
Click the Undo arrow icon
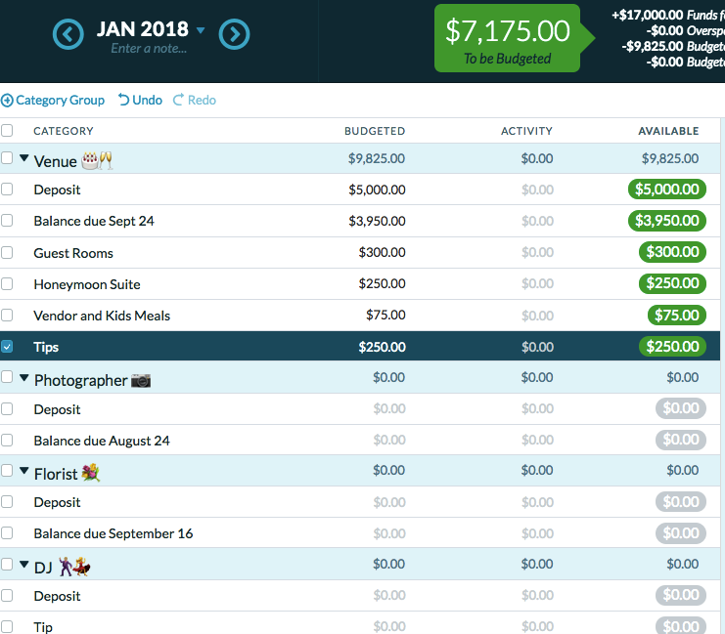123,100
